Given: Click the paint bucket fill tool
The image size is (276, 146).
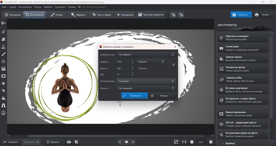Looking at the screenshot, I should [4, 98].
